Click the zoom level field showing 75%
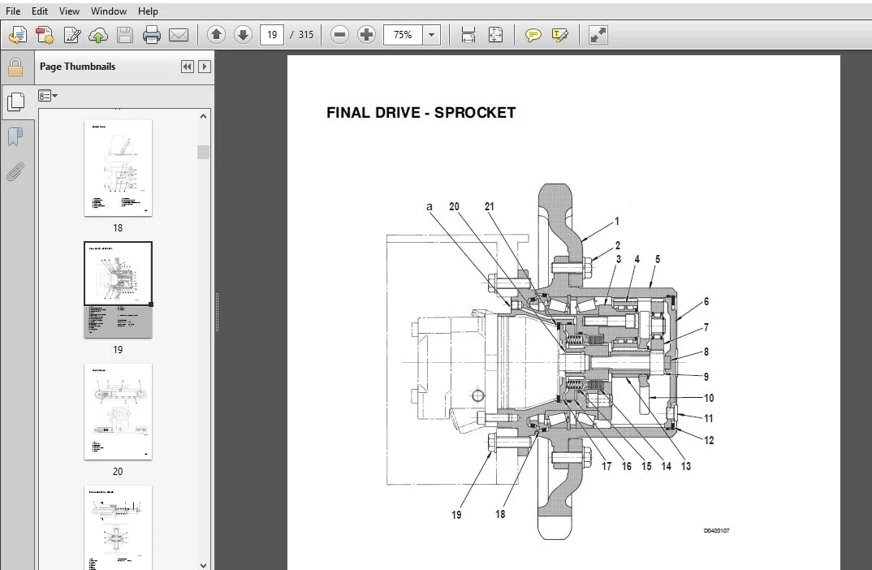Image resolution: width=872 pixels, height=570 pixels. tap(404, 35)
